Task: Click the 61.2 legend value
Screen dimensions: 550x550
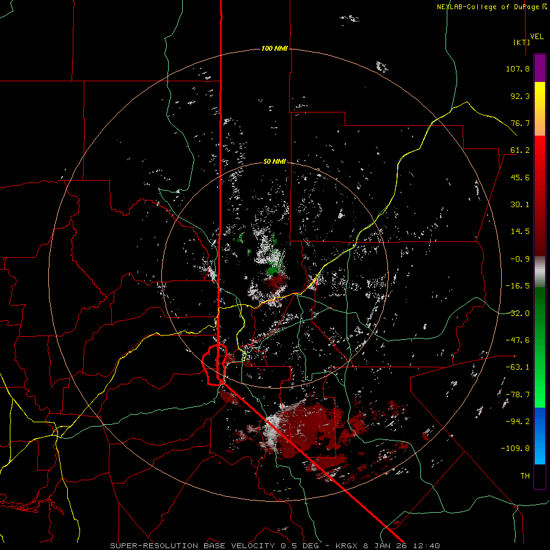Action: click(x=520, y=150)
